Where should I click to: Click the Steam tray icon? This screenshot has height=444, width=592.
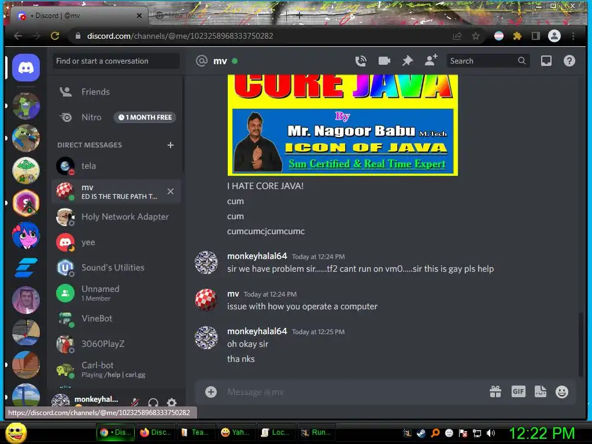click(x=421, y=433)
